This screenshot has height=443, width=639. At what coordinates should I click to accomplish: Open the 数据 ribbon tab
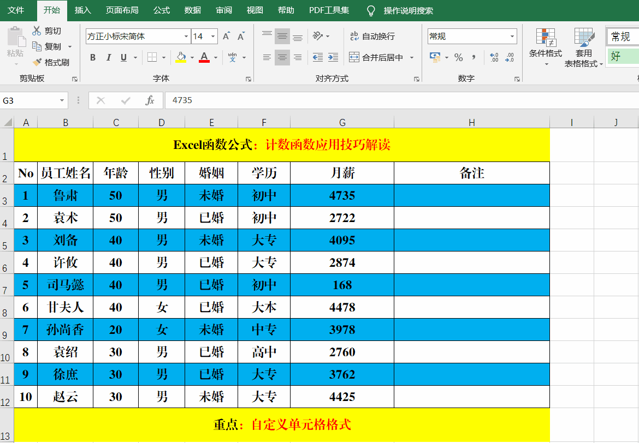192,10
